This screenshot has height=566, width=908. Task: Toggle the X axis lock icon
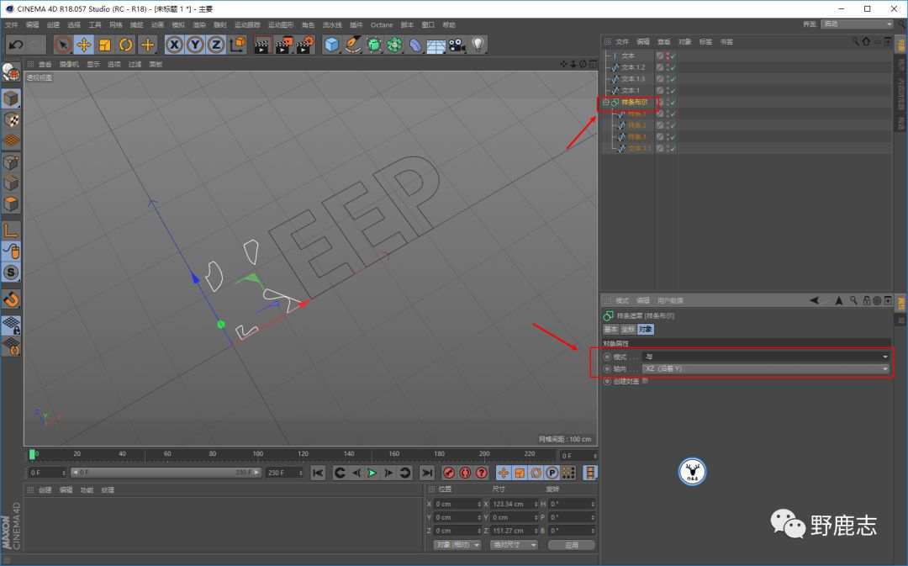coord(175,45)
